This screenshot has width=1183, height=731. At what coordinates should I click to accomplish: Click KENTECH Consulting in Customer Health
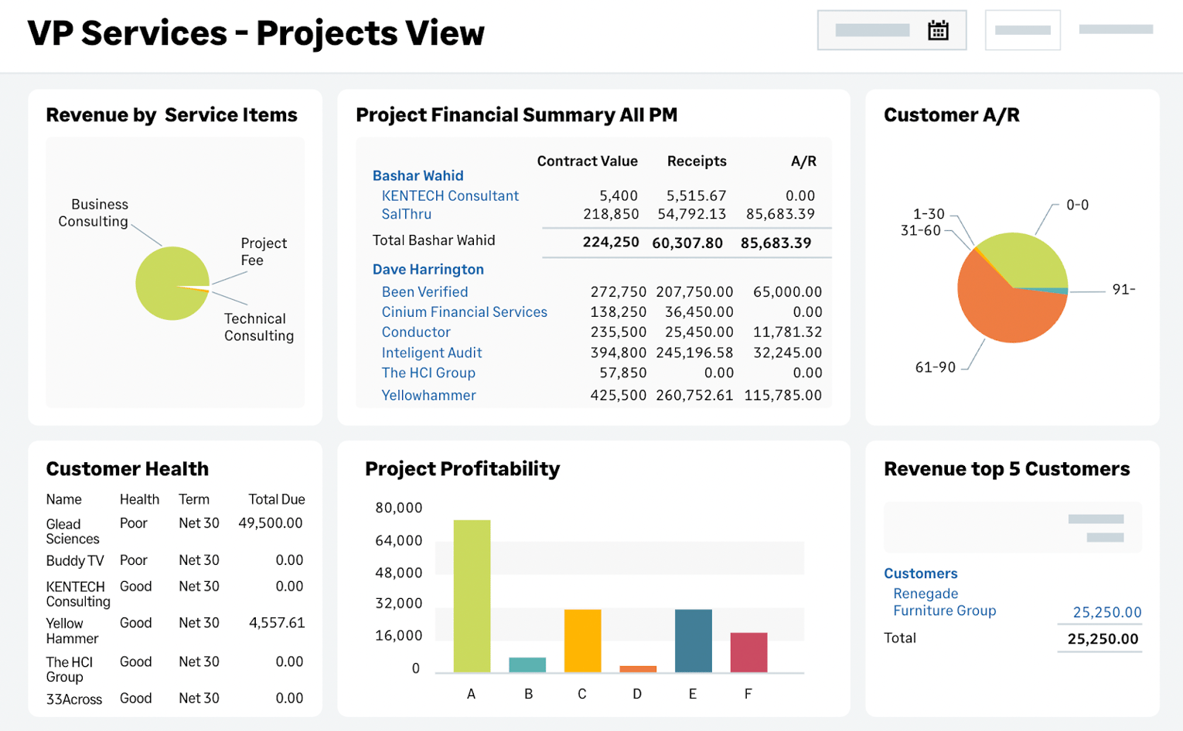coord(77,593)
